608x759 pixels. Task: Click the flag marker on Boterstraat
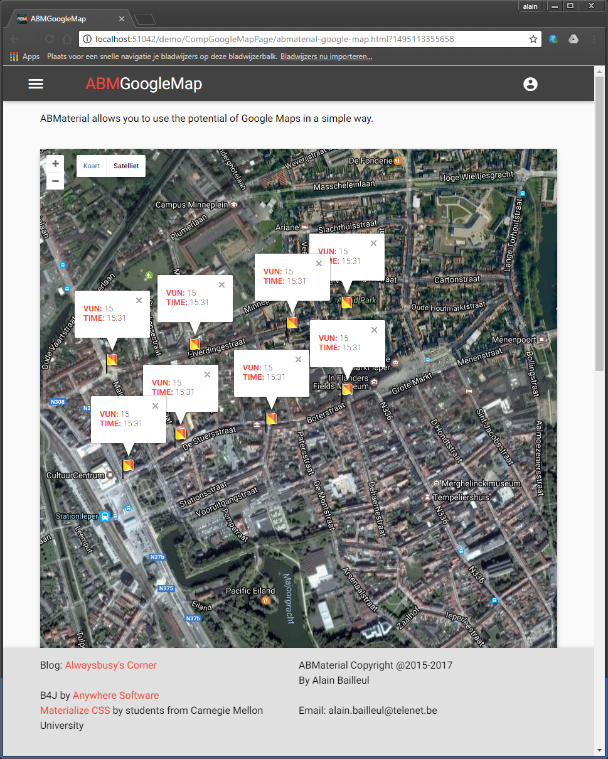(x=272, y=419)
